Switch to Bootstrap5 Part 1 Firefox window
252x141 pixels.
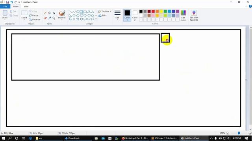pyautogui.click(x=135, y=138)
